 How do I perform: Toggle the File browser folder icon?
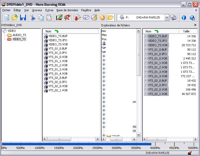[110, 17]
